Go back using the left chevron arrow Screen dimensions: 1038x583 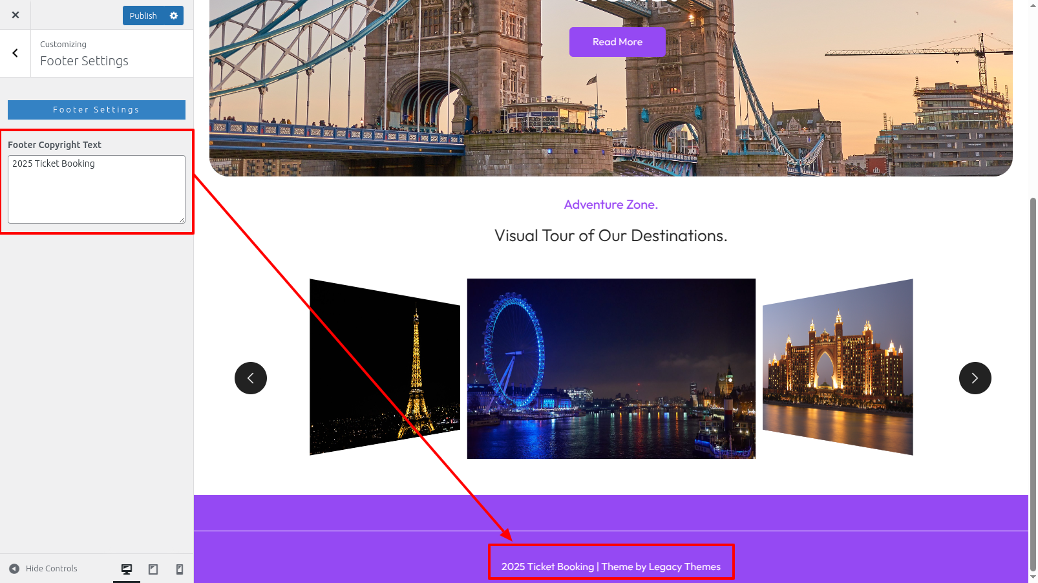click(x=16, y=53)
